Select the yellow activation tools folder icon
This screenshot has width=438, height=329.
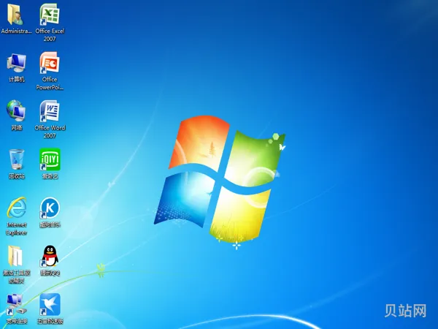(x=15, y=256)
